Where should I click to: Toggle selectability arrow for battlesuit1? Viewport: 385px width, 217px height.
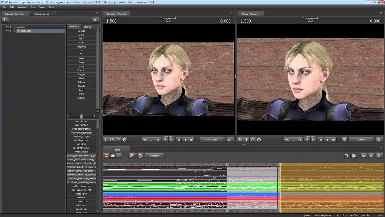[11, 31]
